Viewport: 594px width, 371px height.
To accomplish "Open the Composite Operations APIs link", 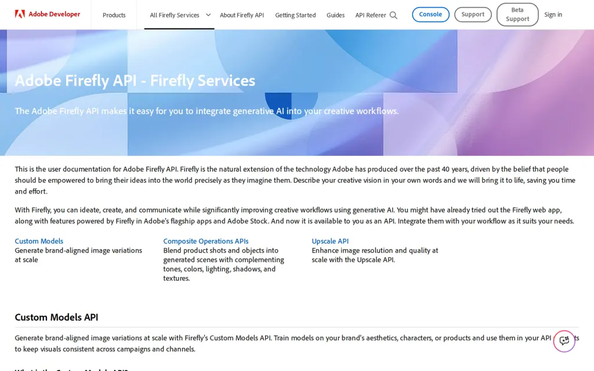I will (x=206, y=241).
